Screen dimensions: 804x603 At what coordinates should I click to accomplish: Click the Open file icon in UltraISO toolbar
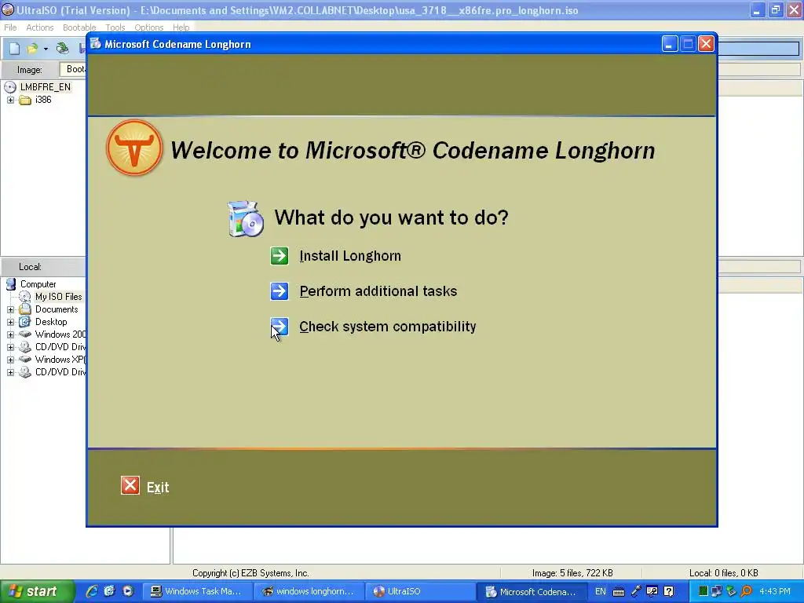(33, 48)
